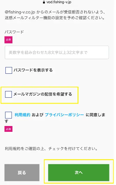Image resolution: width=116 pixels, height=185 pixels.
Task: Check the メールマガジンの配信を希望する box
Action: [x=8, y=94]
